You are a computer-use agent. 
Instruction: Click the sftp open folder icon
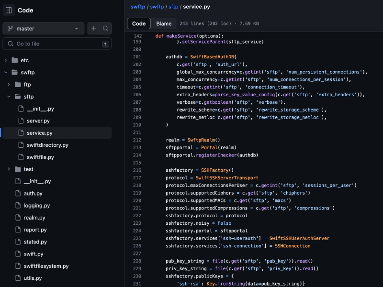(18, 97)
